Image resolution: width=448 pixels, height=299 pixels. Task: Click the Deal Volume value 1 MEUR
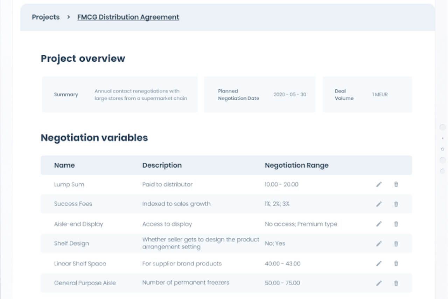380,94
